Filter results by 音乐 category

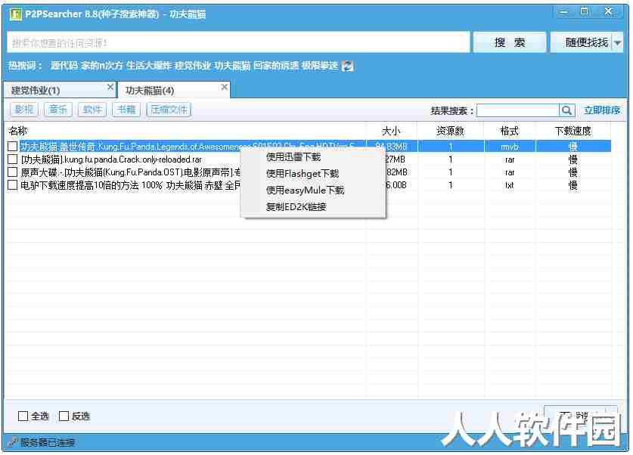pos(57,110)
